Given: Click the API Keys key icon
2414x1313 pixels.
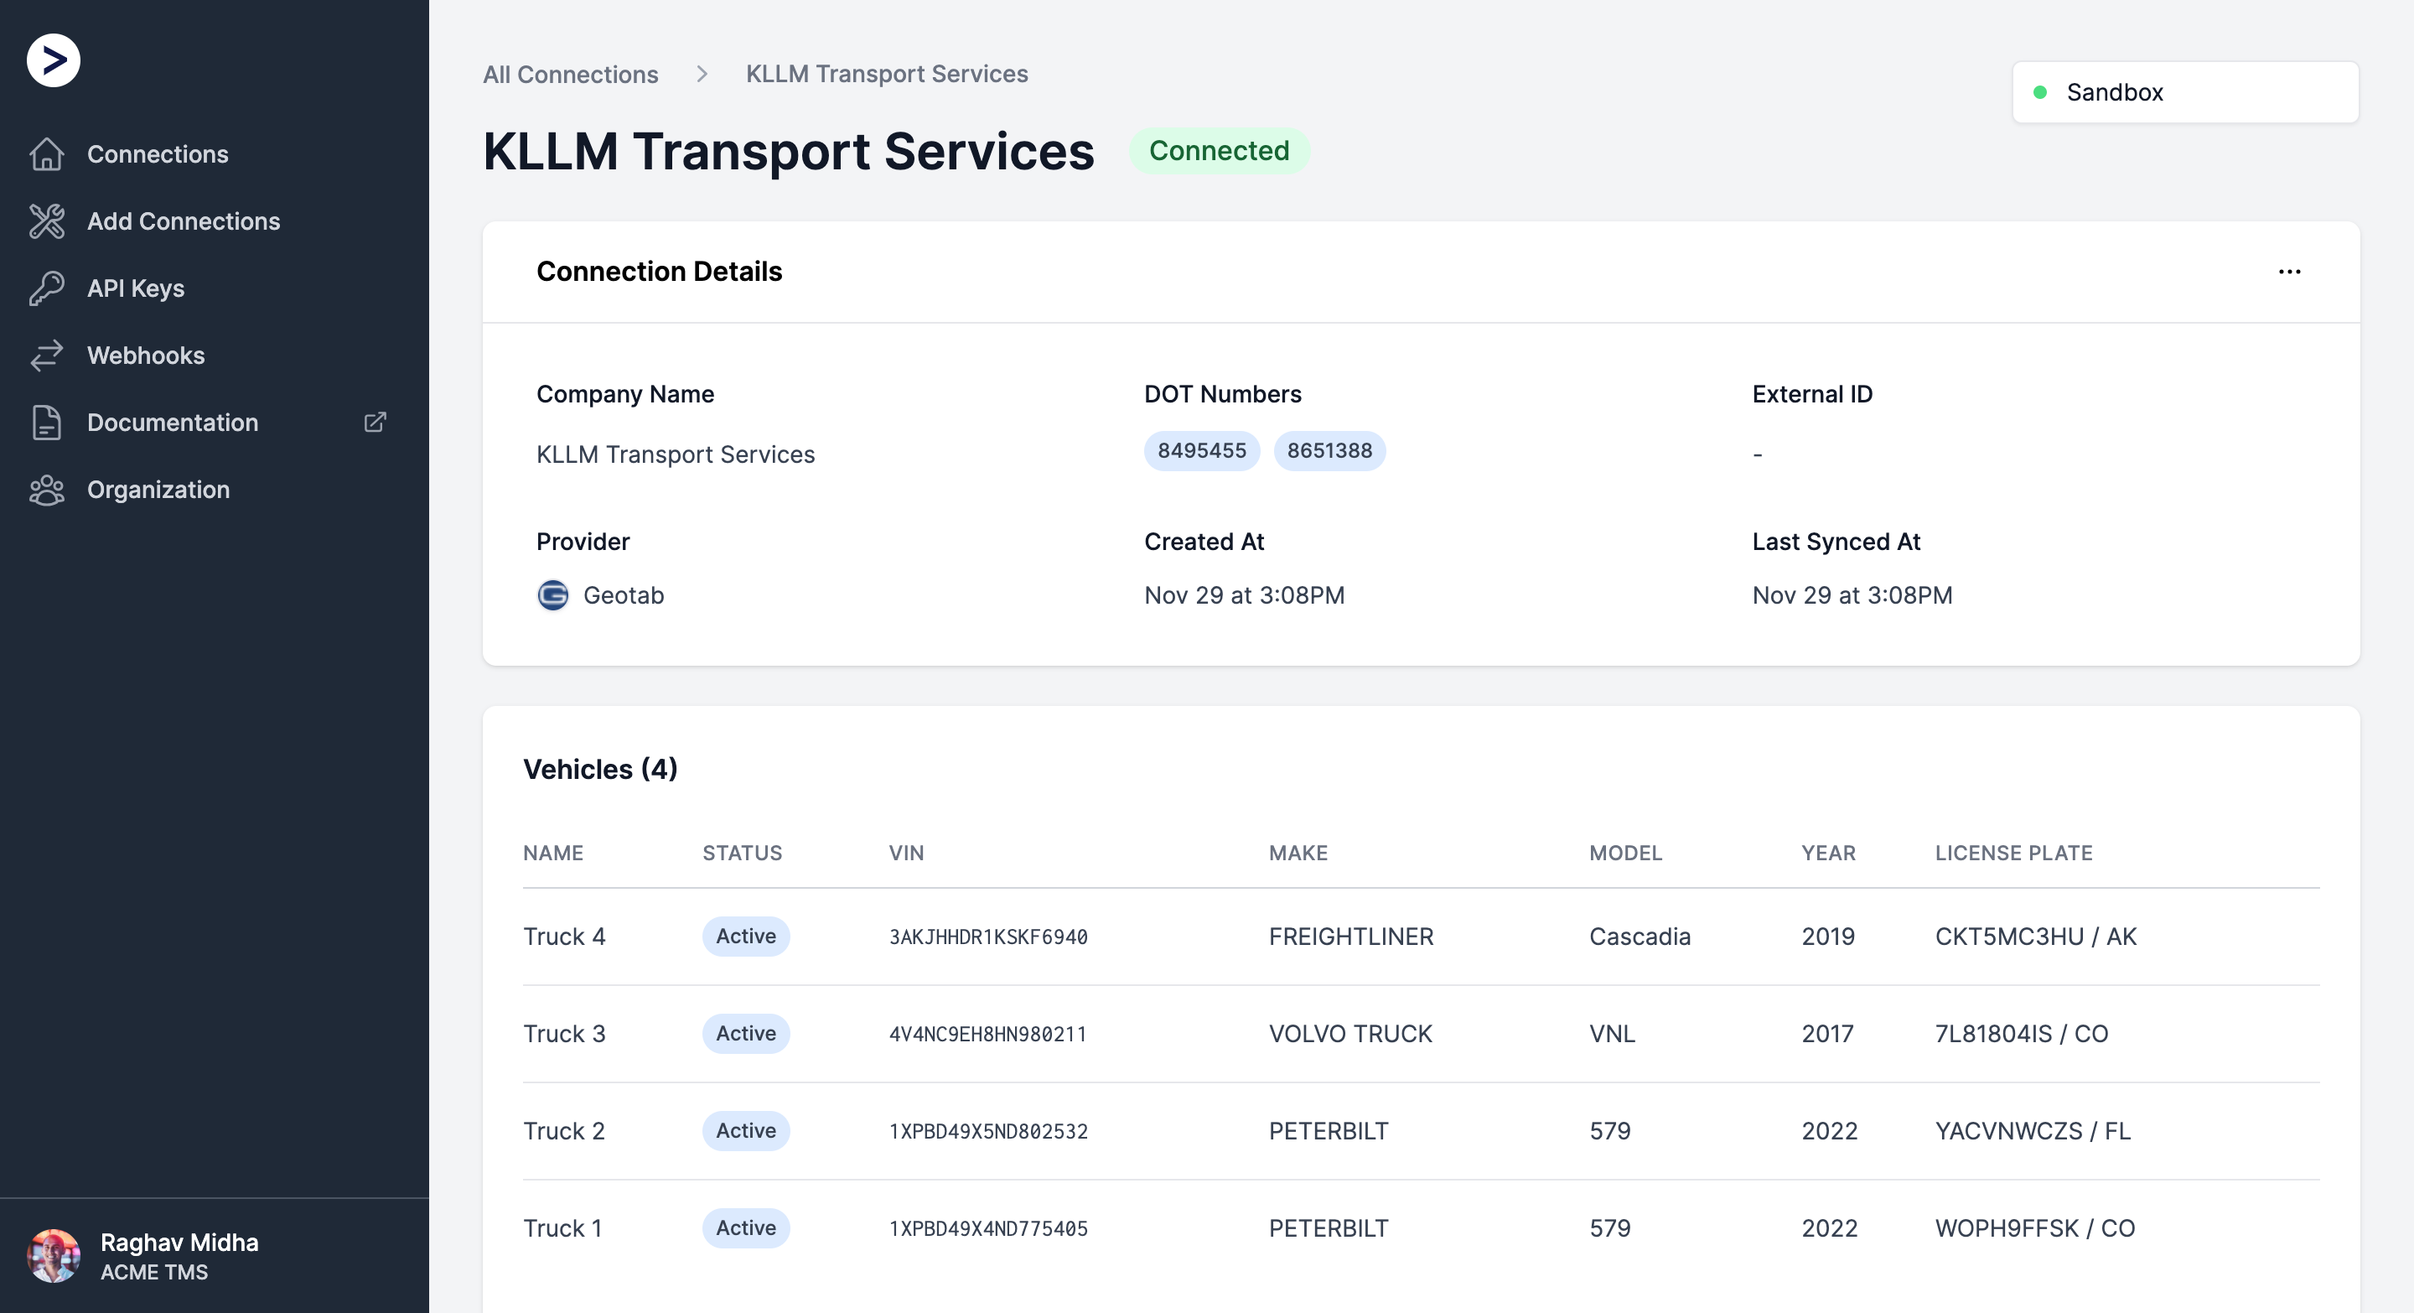Looking at the screenshot, I should pyautogui.click(x=46, y=288).
